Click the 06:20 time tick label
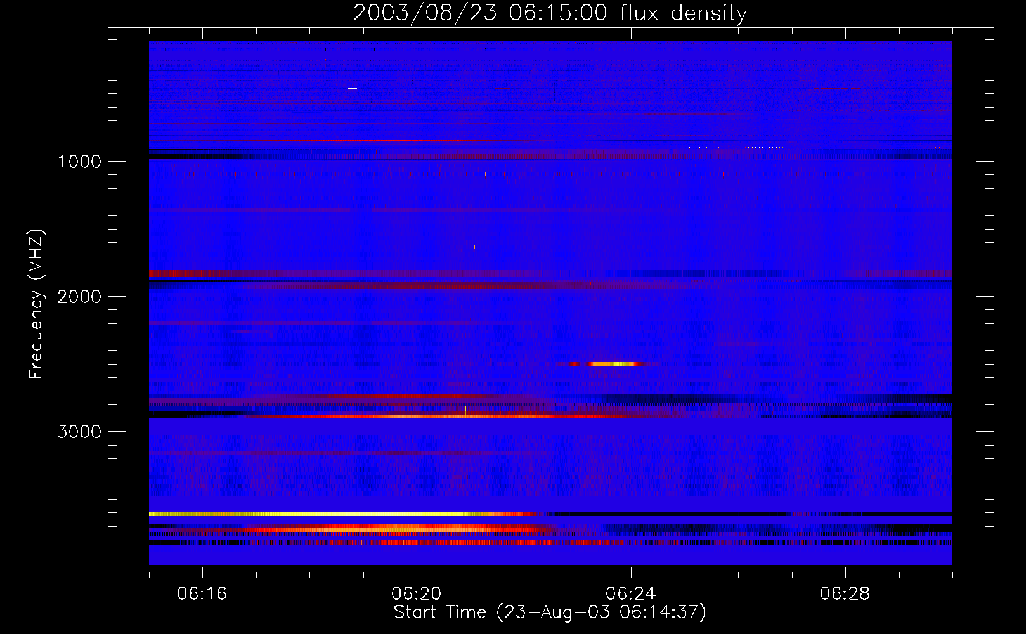 [x=417, y=594]
